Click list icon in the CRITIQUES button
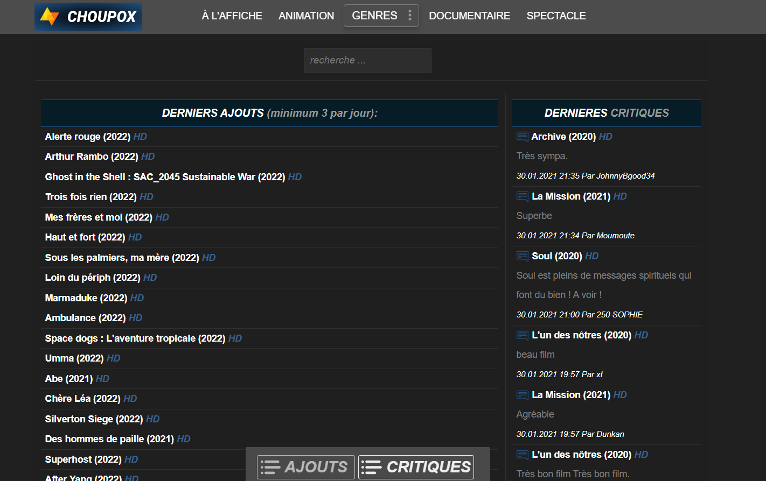Screen dimensions: 766x481 (x=372, y=467)
